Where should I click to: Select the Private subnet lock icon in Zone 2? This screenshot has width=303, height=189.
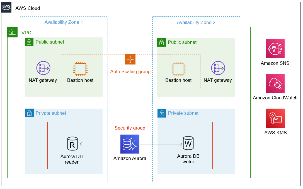point(161,113)
